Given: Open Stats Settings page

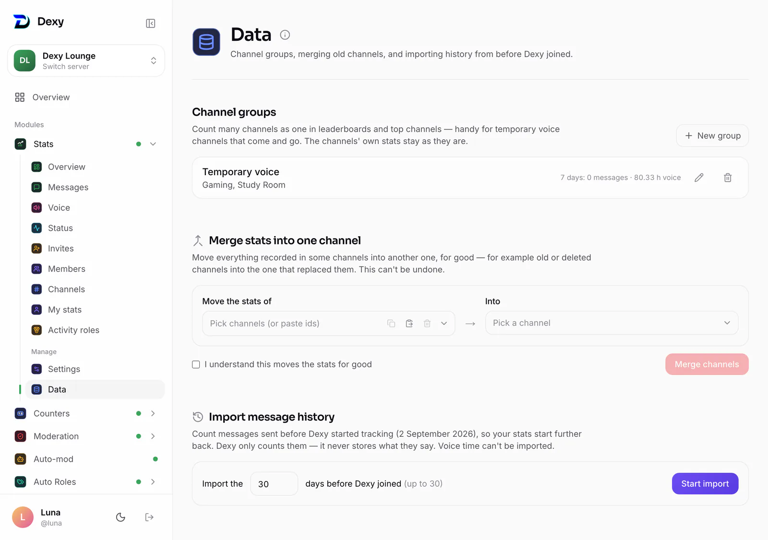Looking at the screenshot, I should (95, 369).
